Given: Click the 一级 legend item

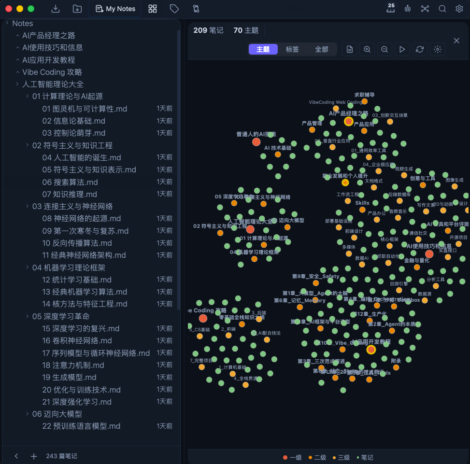Looking at the screenshot, I should [292, 457].
